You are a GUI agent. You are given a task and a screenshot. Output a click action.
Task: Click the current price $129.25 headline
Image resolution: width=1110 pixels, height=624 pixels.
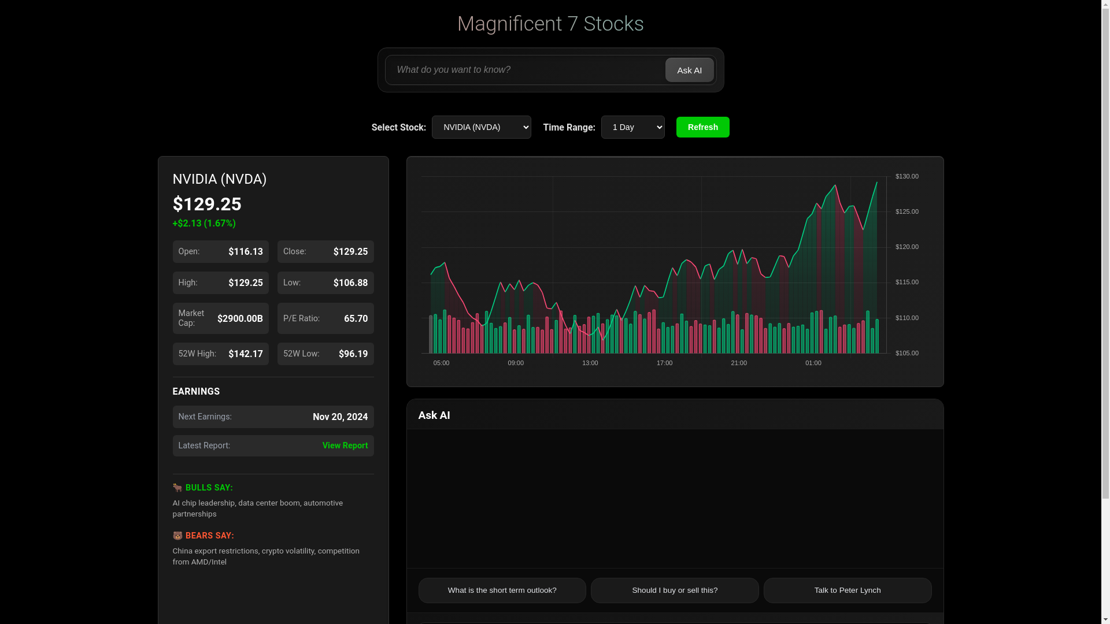pyautogui.click(x=207, y=204)
